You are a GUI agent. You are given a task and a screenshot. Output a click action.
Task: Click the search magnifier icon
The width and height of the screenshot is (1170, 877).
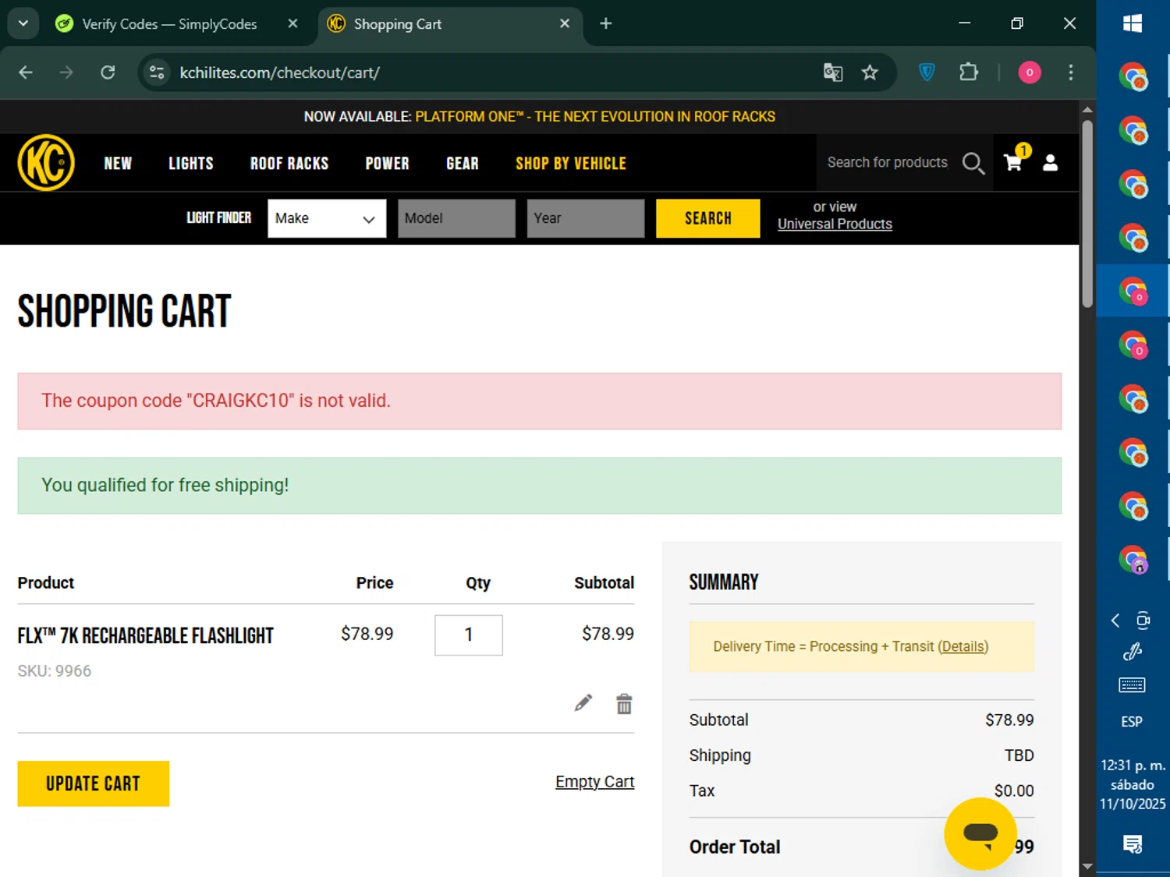pos(973,163)
